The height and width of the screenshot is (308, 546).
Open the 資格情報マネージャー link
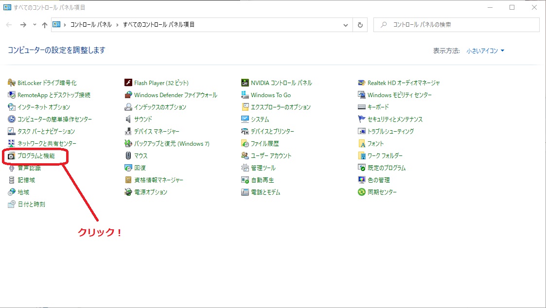coord(159,180)
